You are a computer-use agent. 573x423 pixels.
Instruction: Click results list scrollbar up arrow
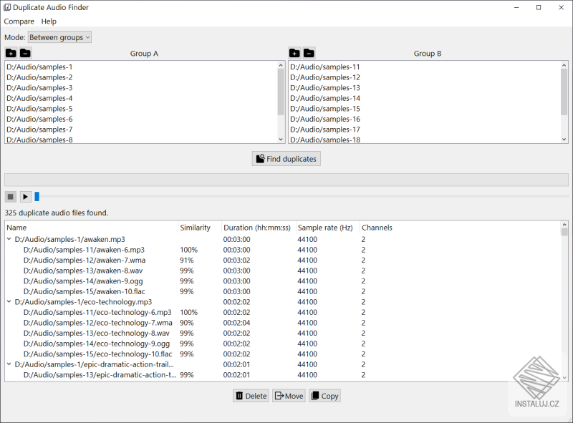click(x=564, y=225)
